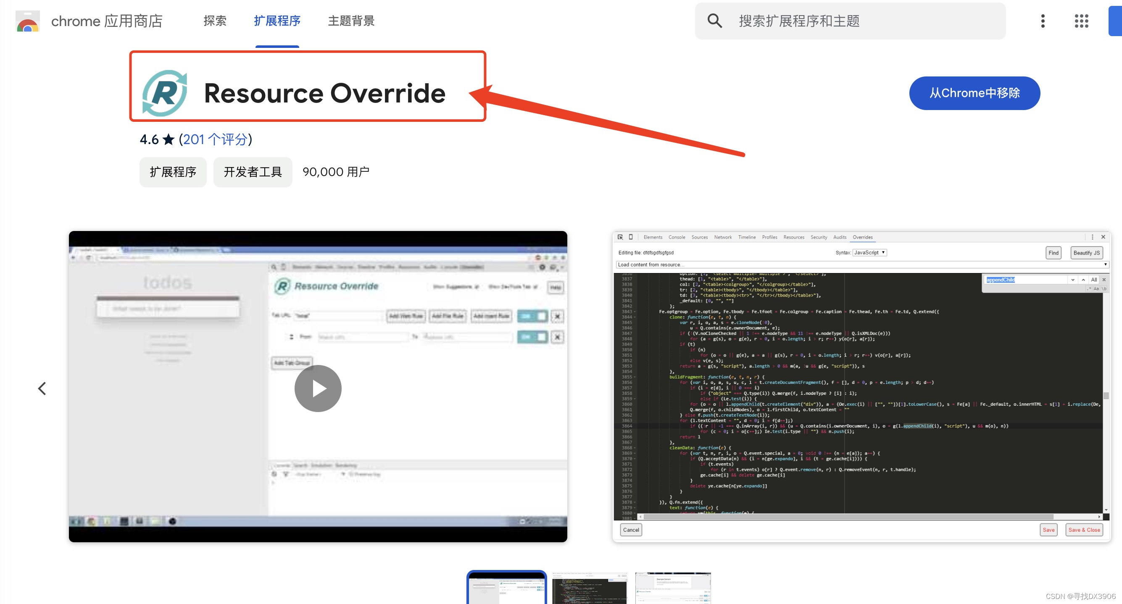The height and width of the screenshot is (604, 1122).
Task: Click the Resource Override extension logo
Action: coord(165,93)
